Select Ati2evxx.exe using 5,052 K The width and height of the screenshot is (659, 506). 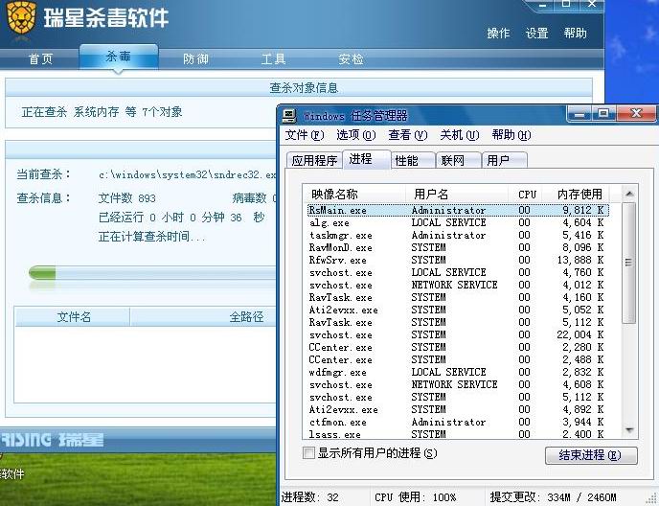tap(458, 310)
